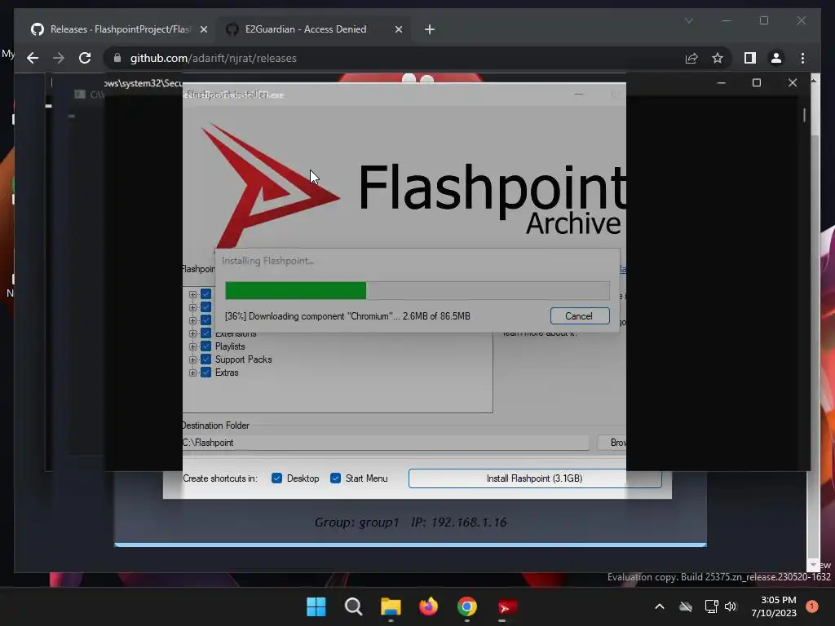Open the Windows Start menu

coord(316,606)
